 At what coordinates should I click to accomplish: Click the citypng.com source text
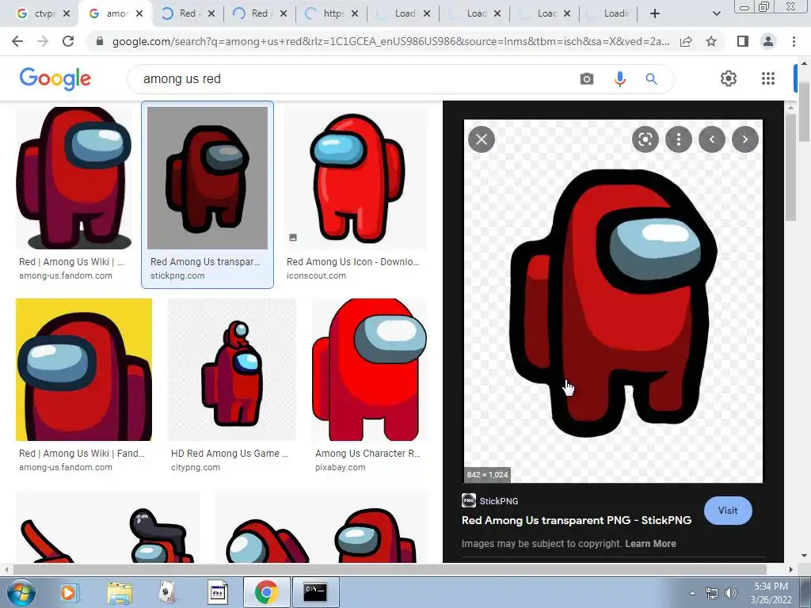(196, 467)
